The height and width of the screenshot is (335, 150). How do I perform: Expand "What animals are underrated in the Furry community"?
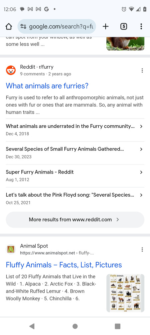point(75,130)
